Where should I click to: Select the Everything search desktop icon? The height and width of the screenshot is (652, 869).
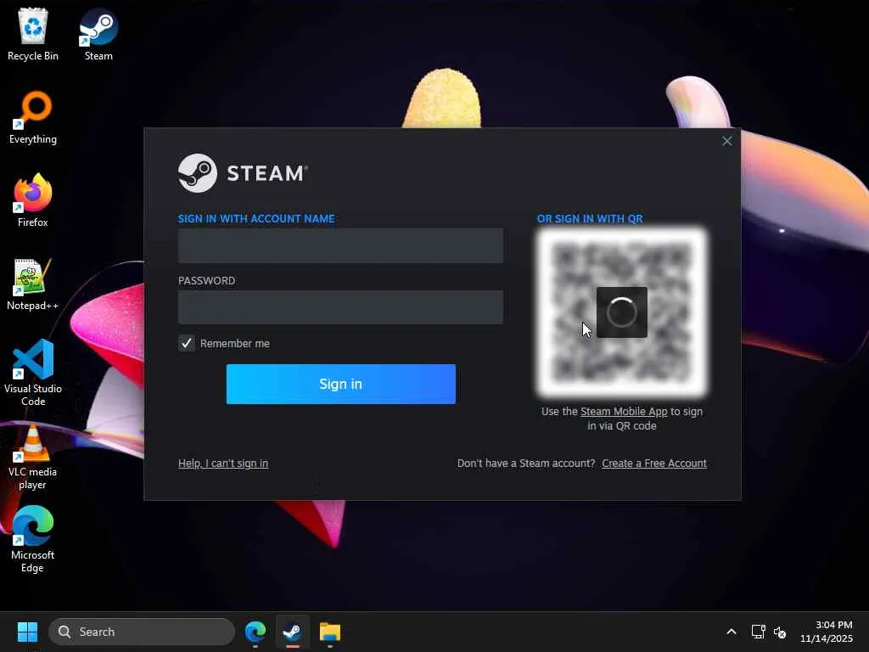coord(33,117)
